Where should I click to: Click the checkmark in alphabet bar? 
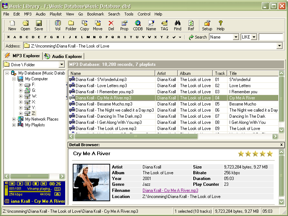coord(174,37)
